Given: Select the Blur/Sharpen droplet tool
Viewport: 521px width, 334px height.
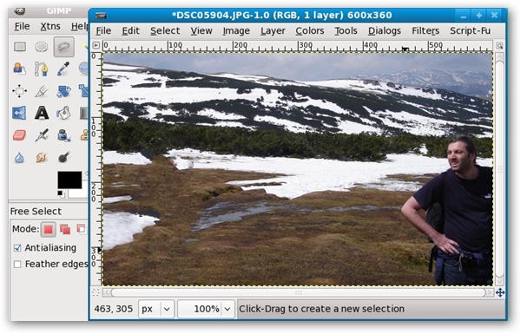Looking at the screenshot, I should 19,157.
